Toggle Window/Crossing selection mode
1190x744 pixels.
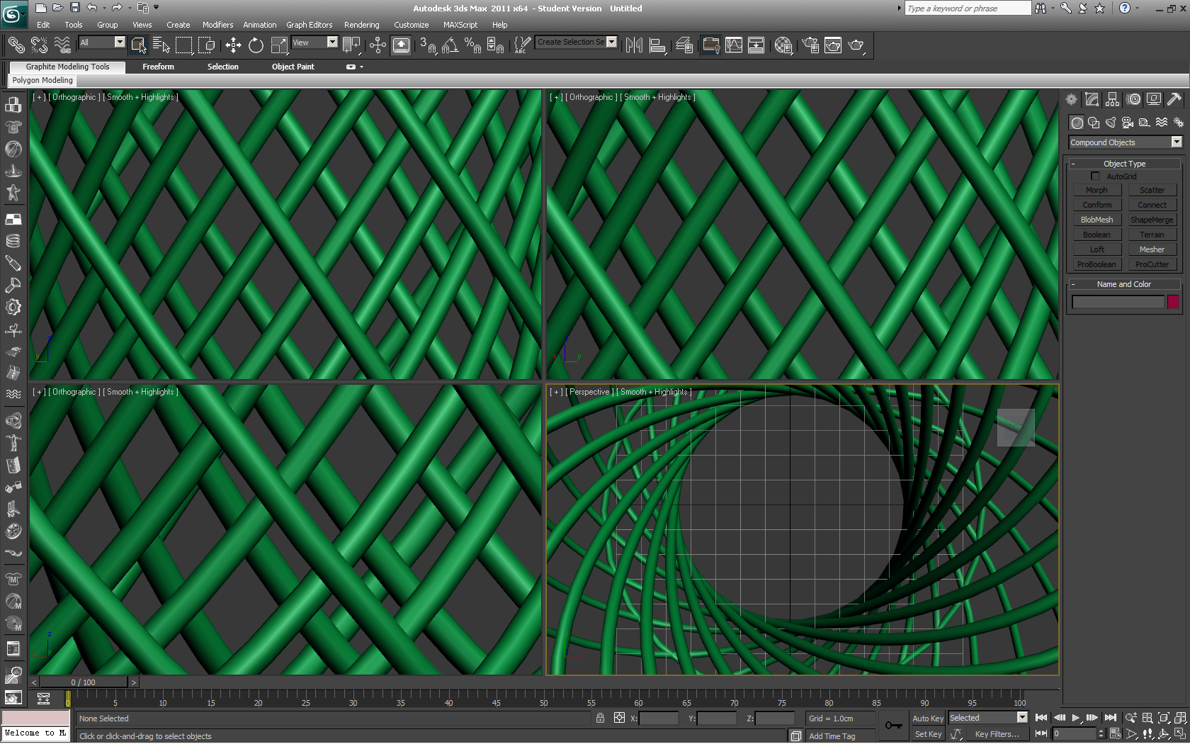click(207, 45)
